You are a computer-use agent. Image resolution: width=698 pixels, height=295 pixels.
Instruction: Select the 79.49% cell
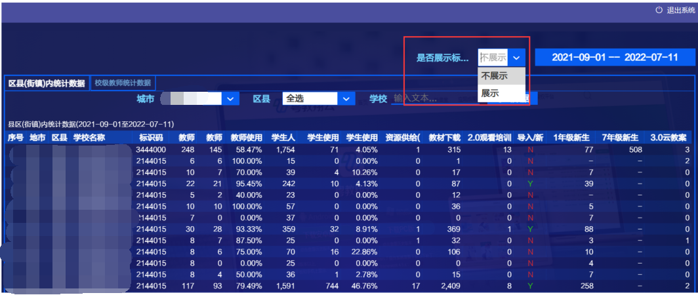(x=250, y=285)
